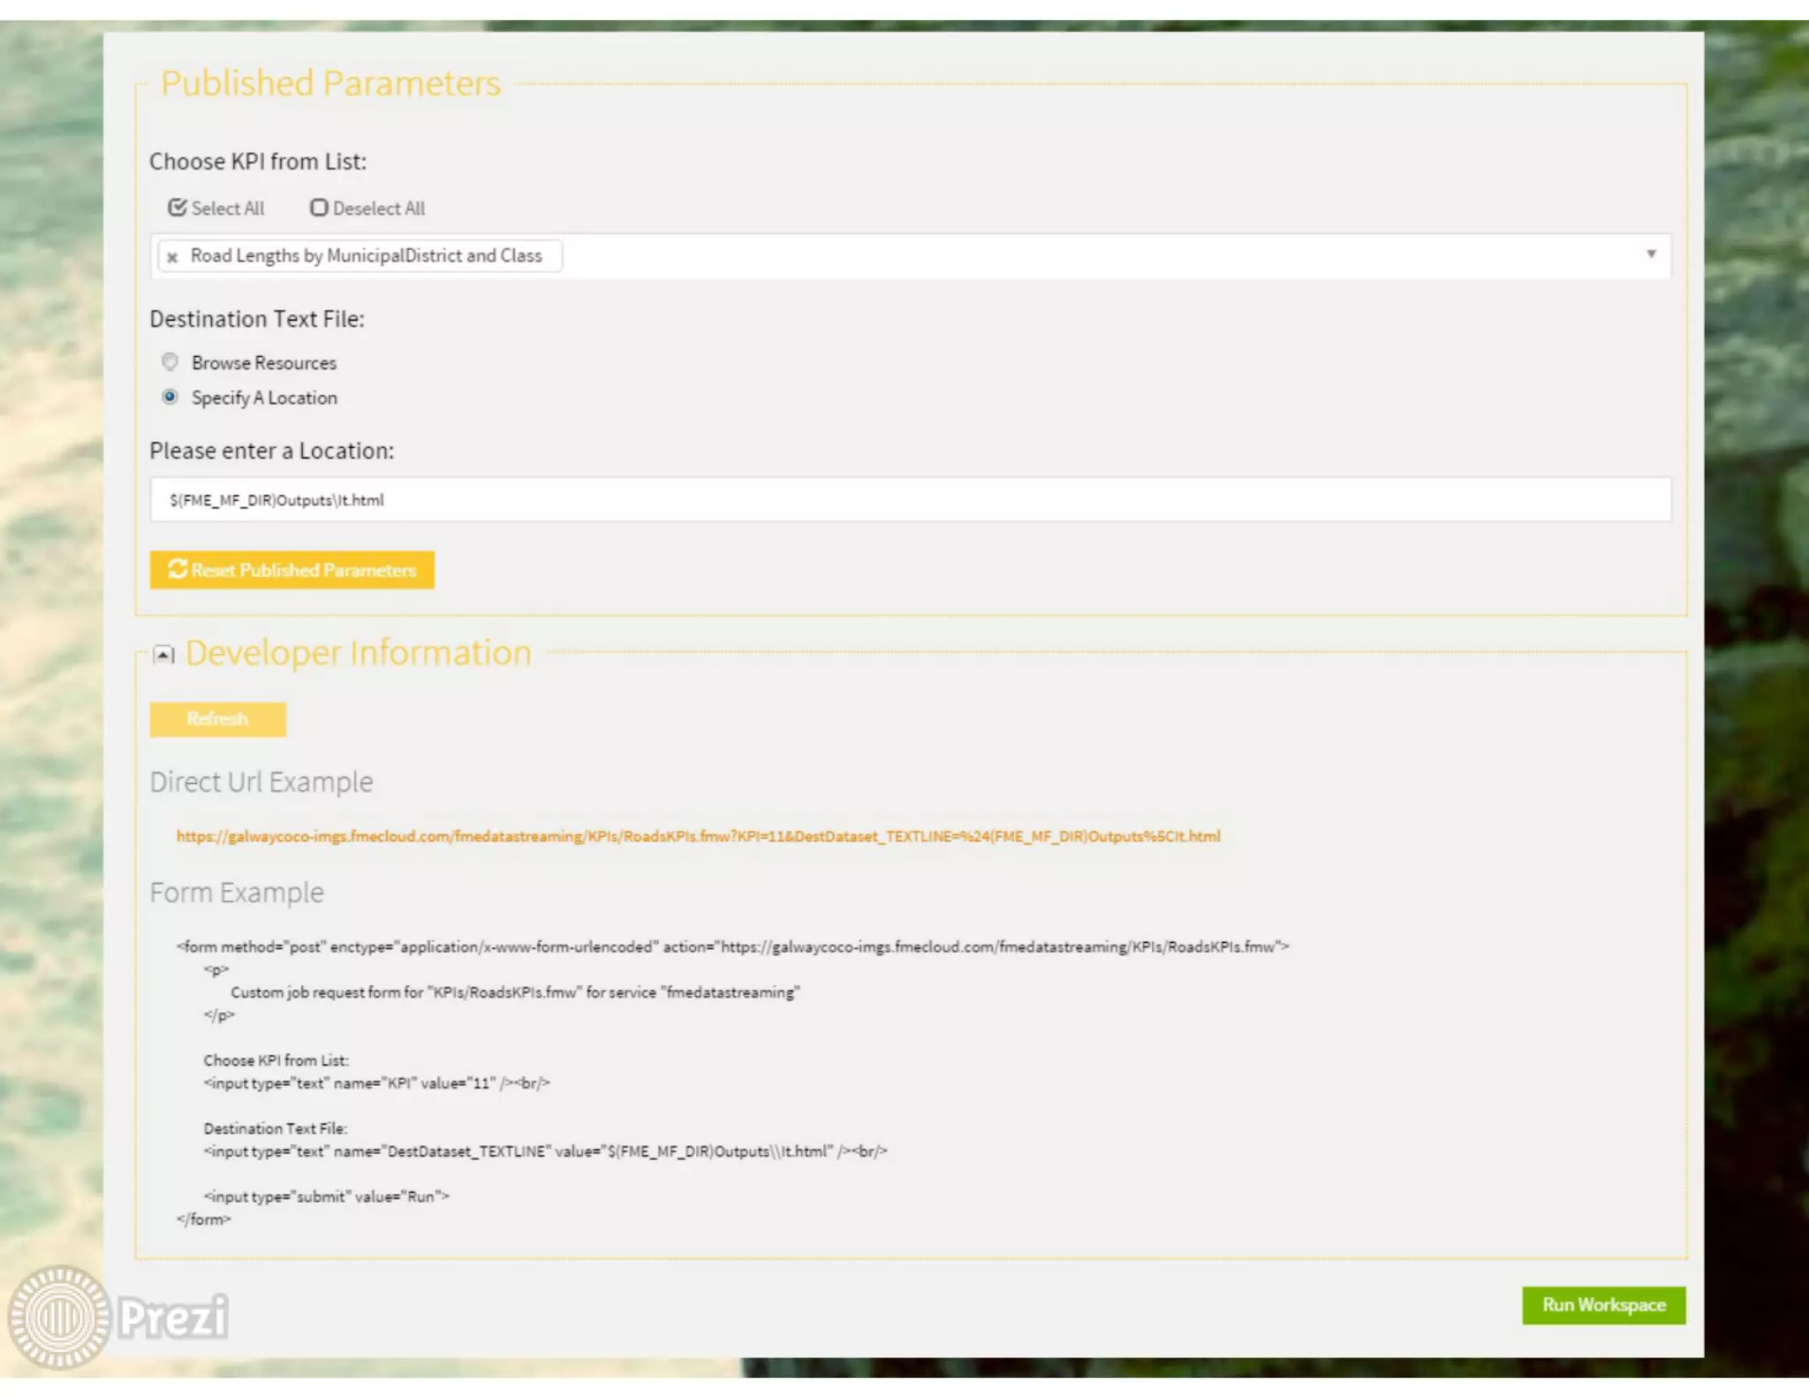Click the green Run Workspace button
Image resolution: width=1809 pixels, height=1398 pixels.
click(x=1603, y=1305)
